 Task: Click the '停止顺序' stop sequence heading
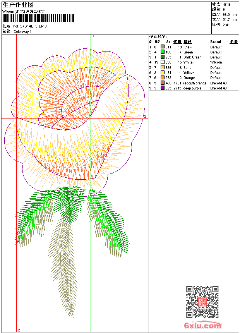point(158,37)
